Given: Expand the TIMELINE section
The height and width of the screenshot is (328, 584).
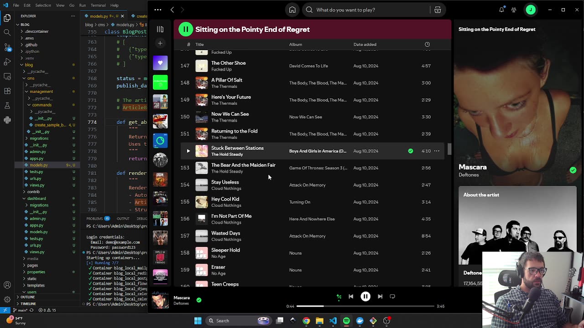Looking at the screenshot, I should point(28,304).
